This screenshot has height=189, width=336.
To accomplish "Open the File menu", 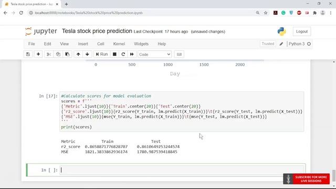I will [31, 44].
